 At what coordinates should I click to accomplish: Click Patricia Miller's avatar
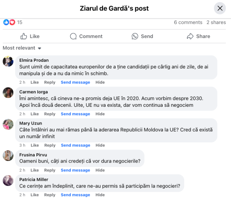coord(8,180)
